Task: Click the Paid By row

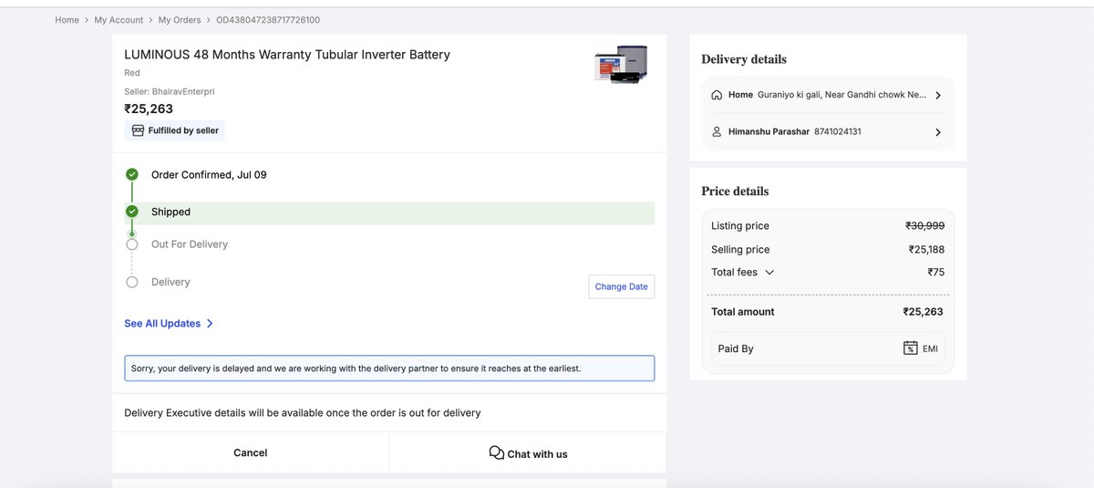Action: [x=828, y=348]
